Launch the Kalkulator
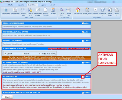 pos(53,11)
